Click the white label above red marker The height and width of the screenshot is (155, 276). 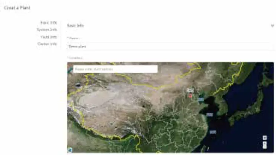click(x=190, y=90)
